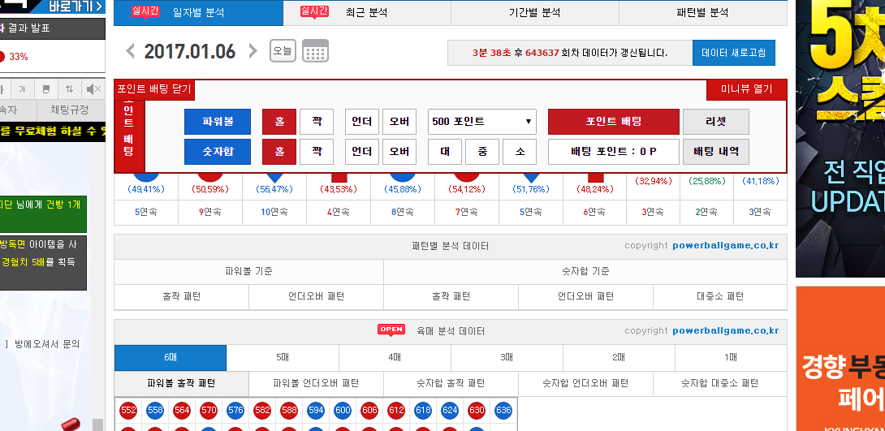885x431 pixels.
Task: Go to next date with right arrow
Action: coord(253,52)
